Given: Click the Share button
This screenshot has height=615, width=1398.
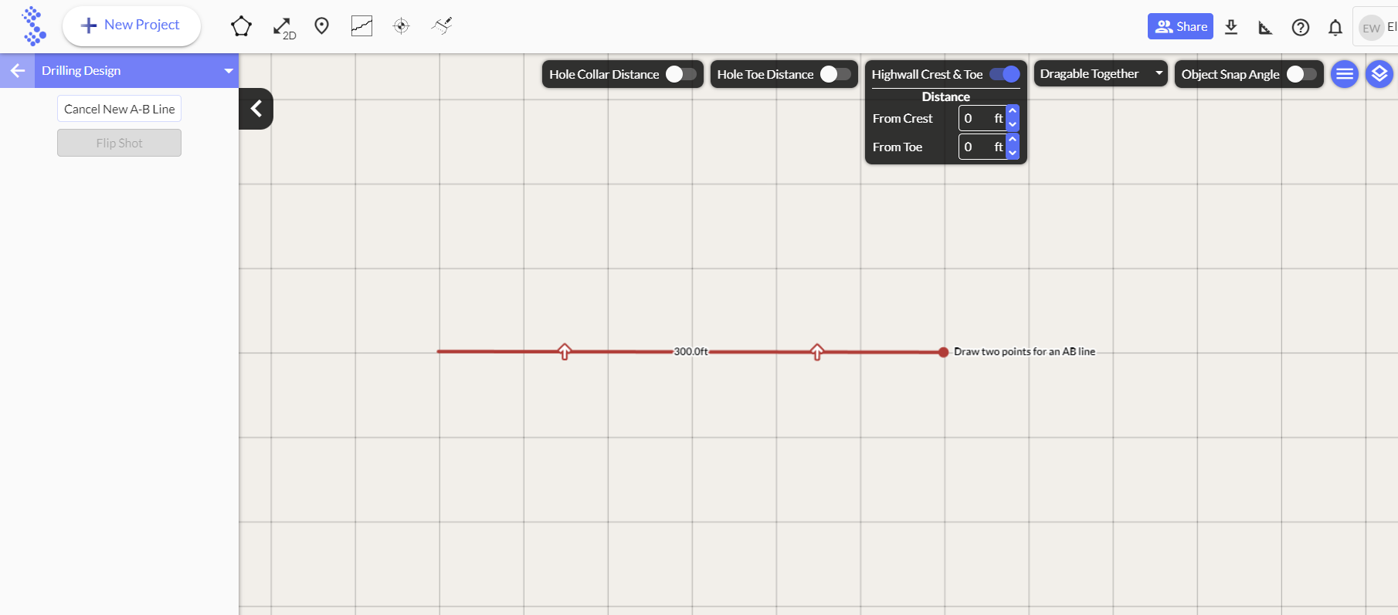Looking at the screenshot, I should click(1179, 26).
